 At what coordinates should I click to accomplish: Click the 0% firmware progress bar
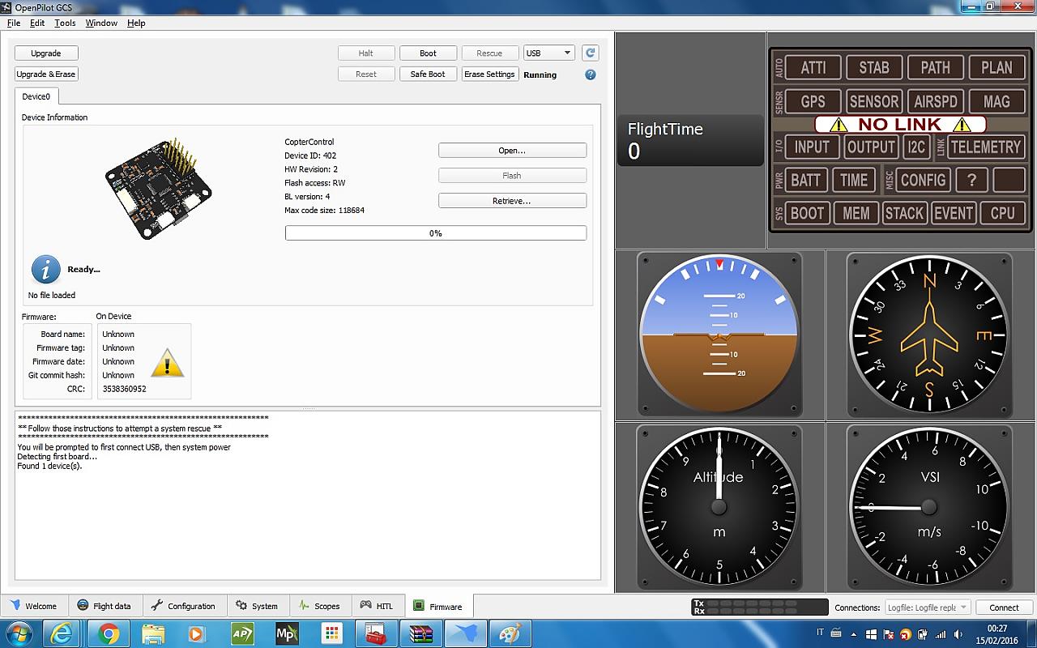[x=436, y=232]
